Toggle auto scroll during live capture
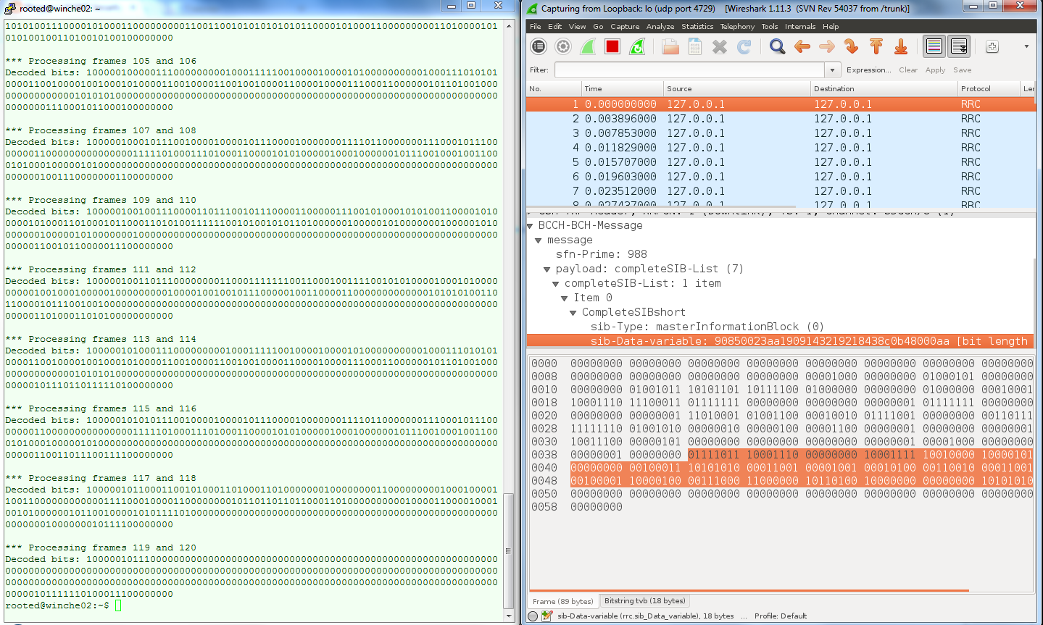The height and width of the screenshot is (625, 1043). 959,46
